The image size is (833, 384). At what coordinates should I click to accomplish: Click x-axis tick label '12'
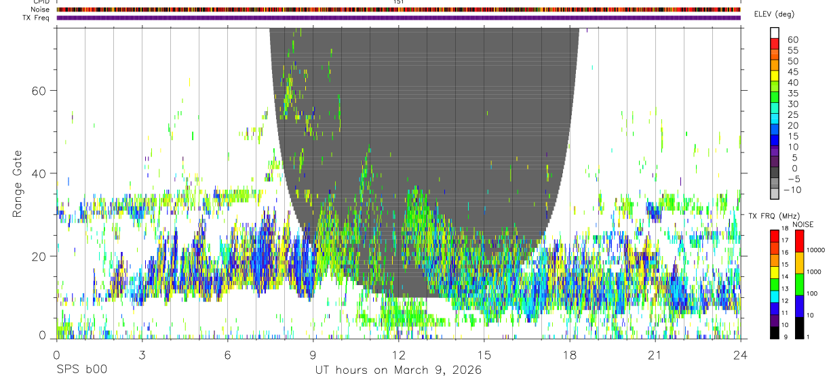click(x=399, y=355)
